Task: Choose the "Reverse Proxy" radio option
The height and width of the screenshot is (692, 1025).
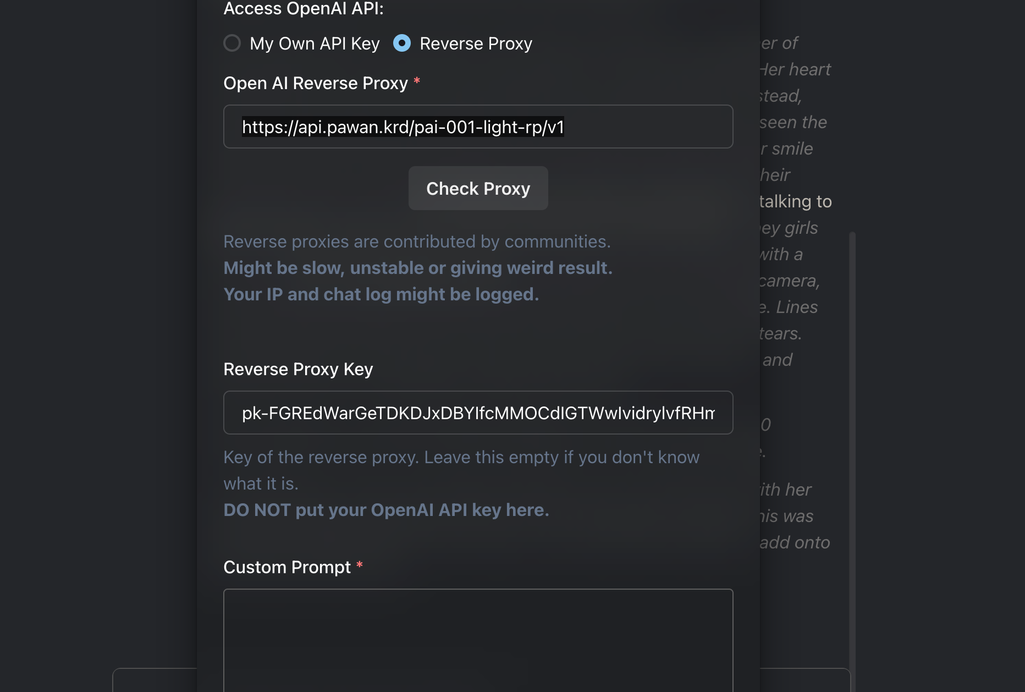Action: (402, 43)
